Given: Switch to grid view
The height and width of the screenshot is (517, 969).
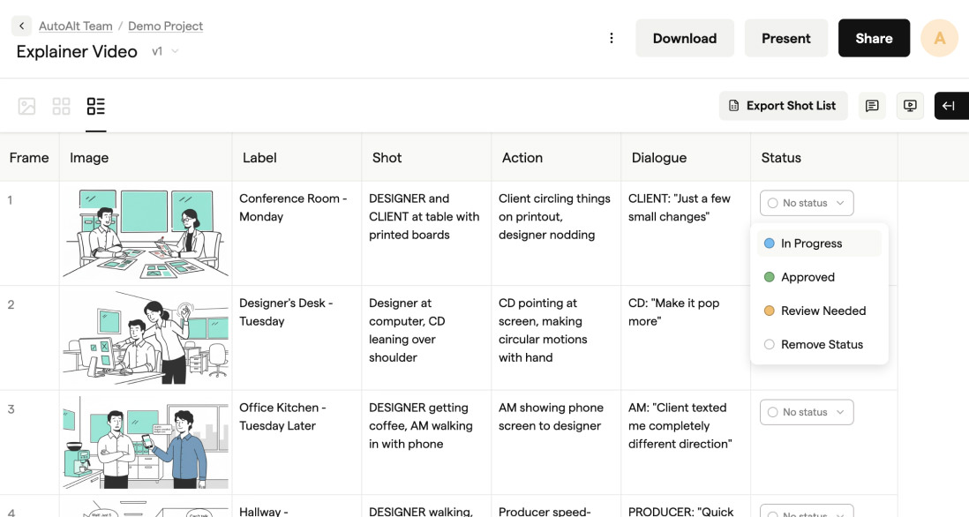Looking at the screenshot, I should 61,107.
